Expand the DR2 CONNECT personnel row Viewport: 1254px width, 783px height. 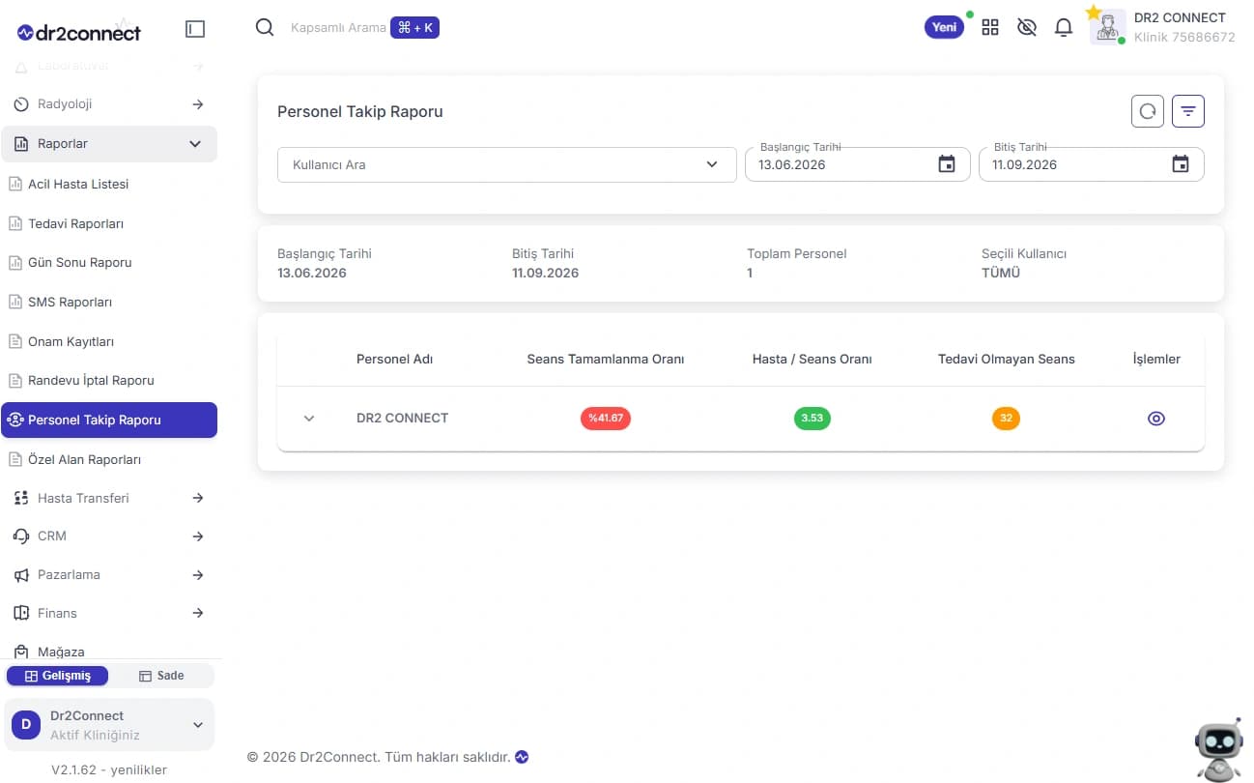(x=309, y=419)
